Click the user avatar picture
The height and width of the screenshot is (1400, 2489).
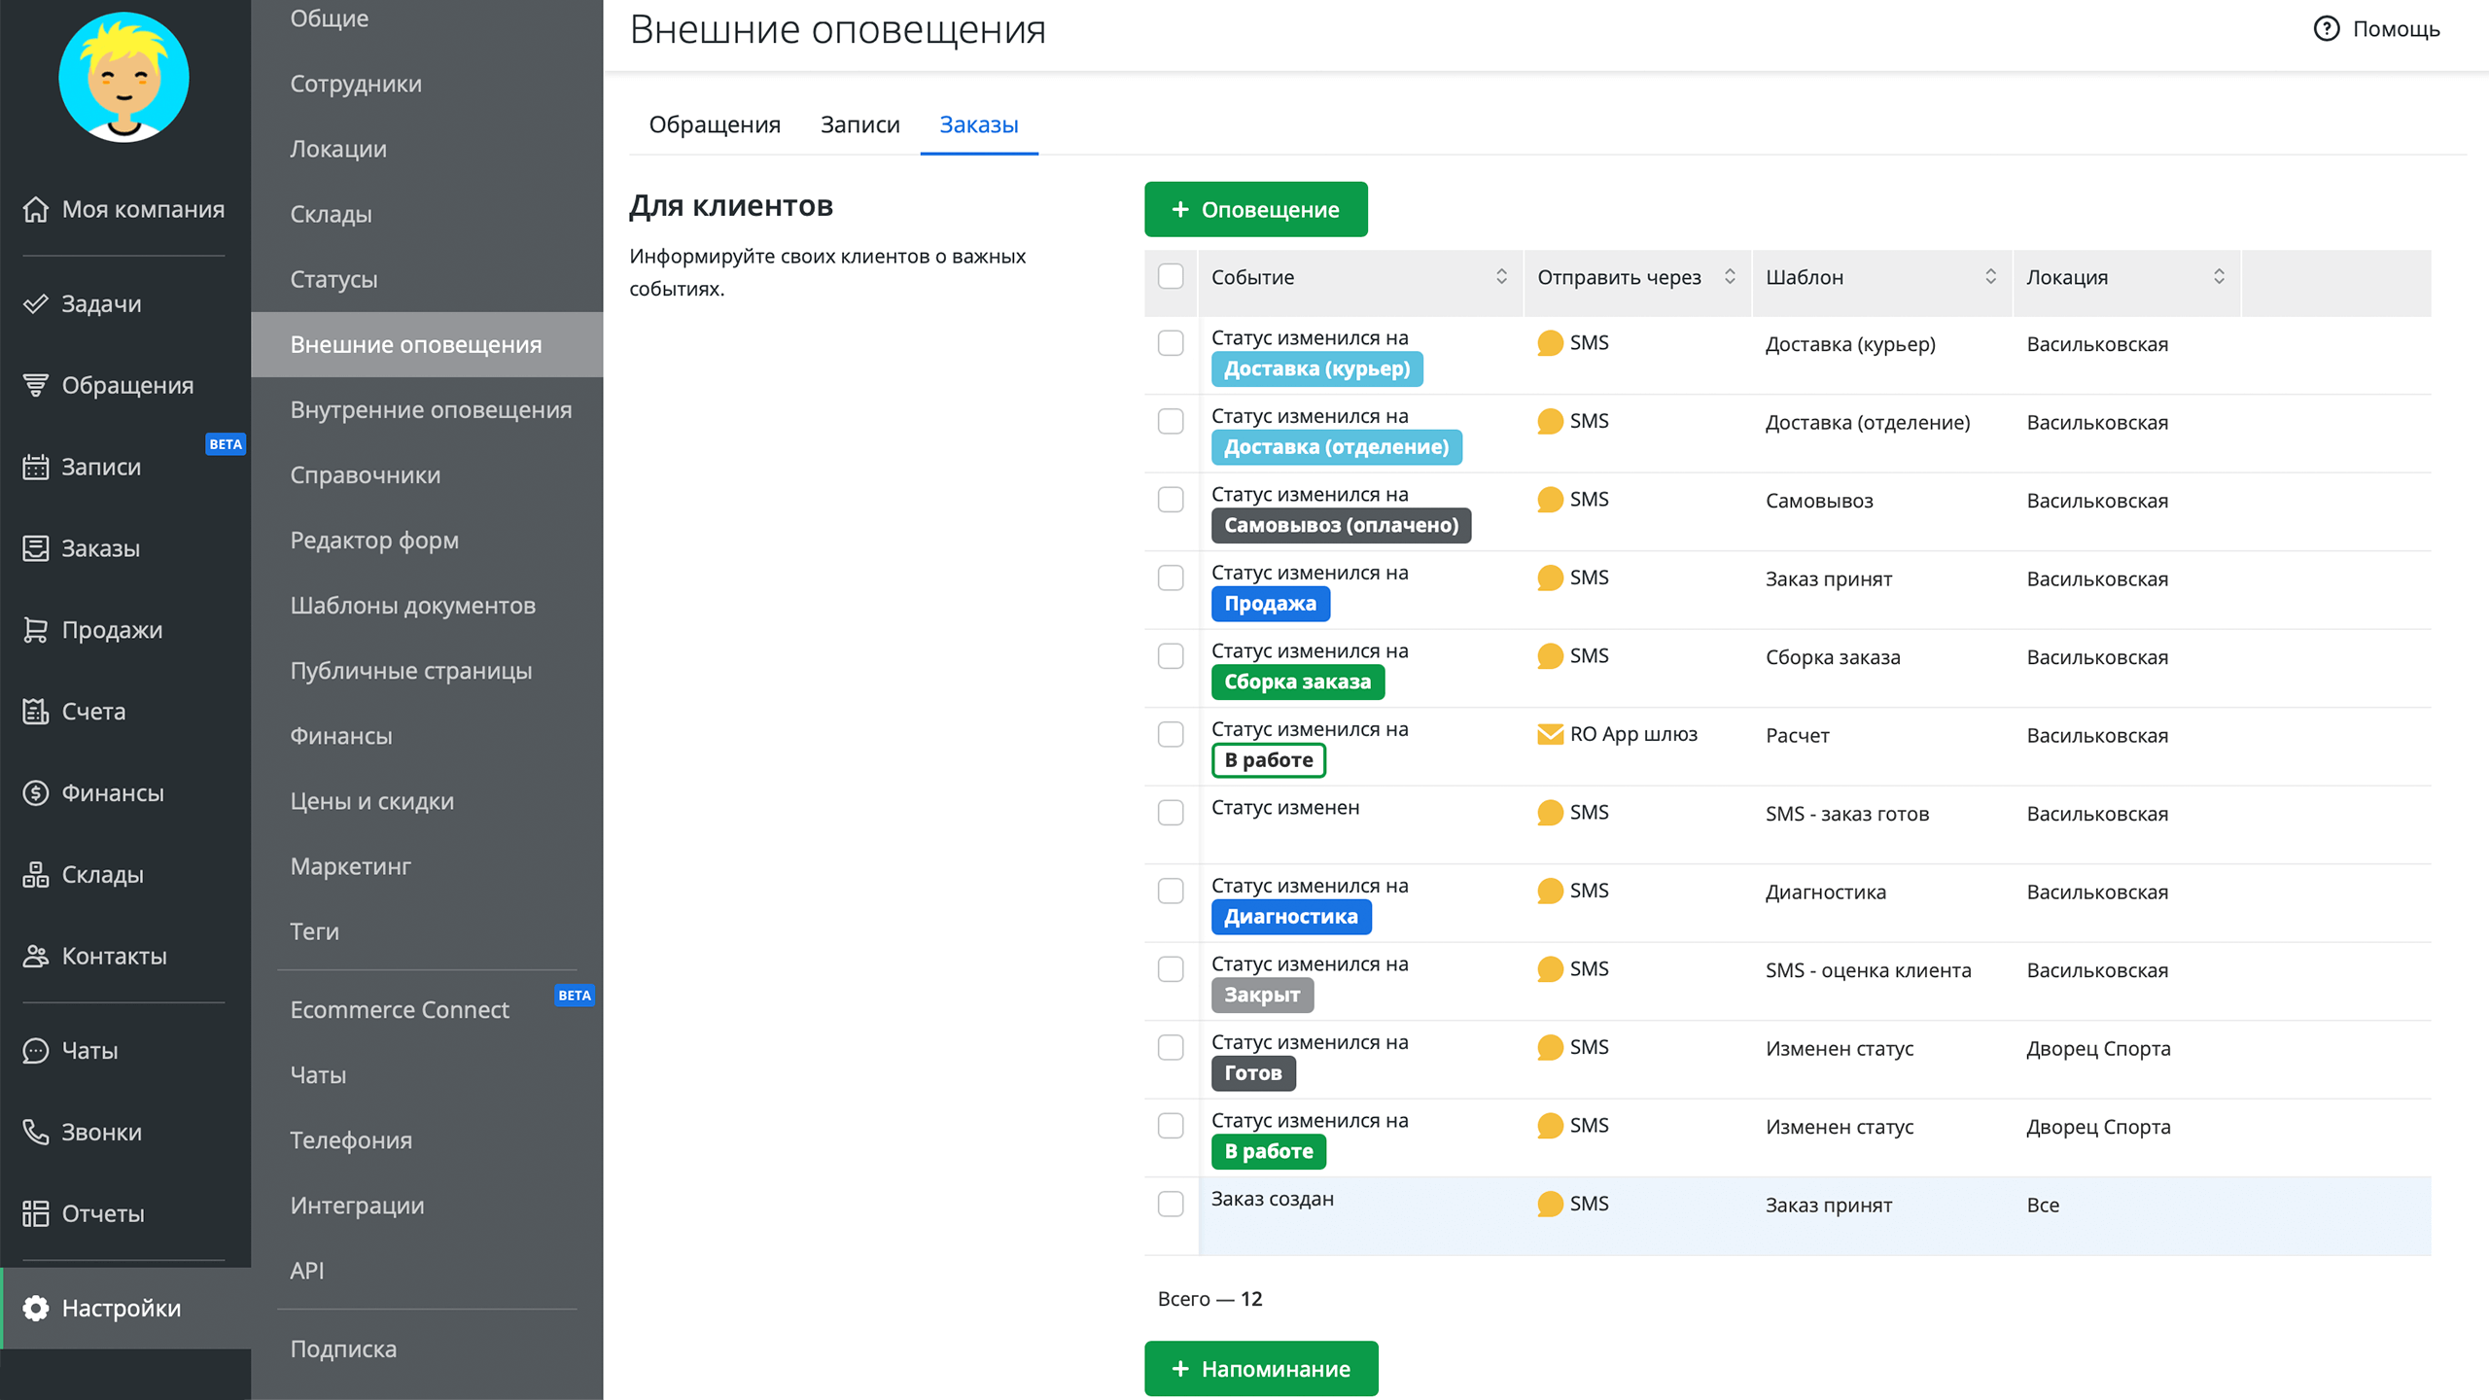coord(123,78)
